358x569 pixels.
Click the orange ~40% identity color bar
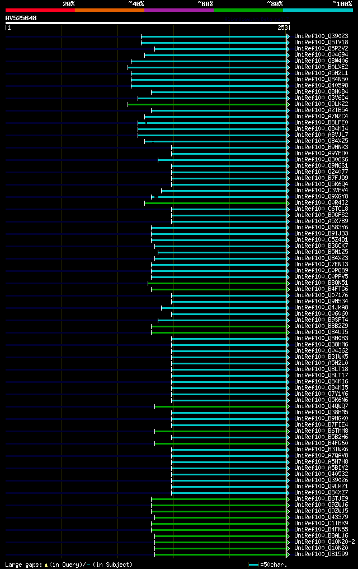click(110, 10)
